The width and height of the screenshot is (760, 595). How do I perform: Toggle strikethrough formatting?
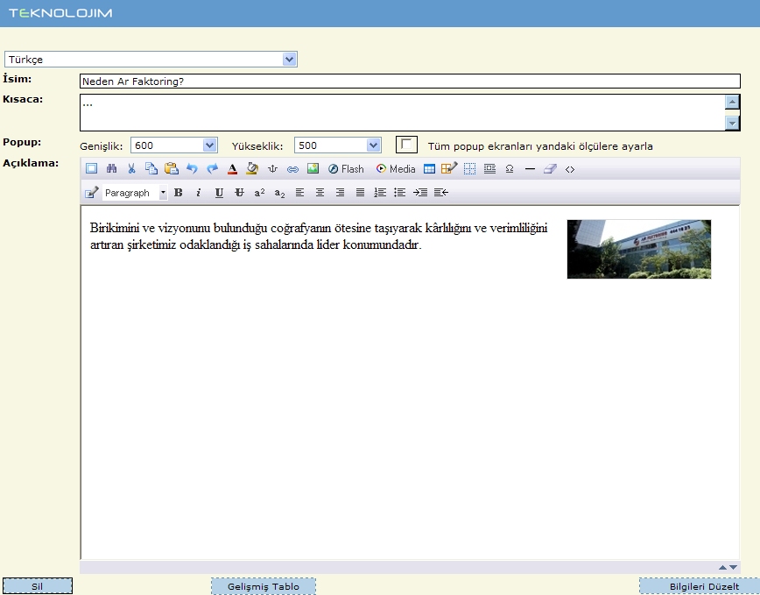click(x=239, y=193)
